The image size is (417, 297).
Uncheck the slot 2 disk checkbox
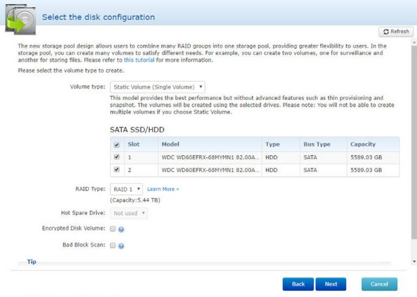click(x=117, y=170)
